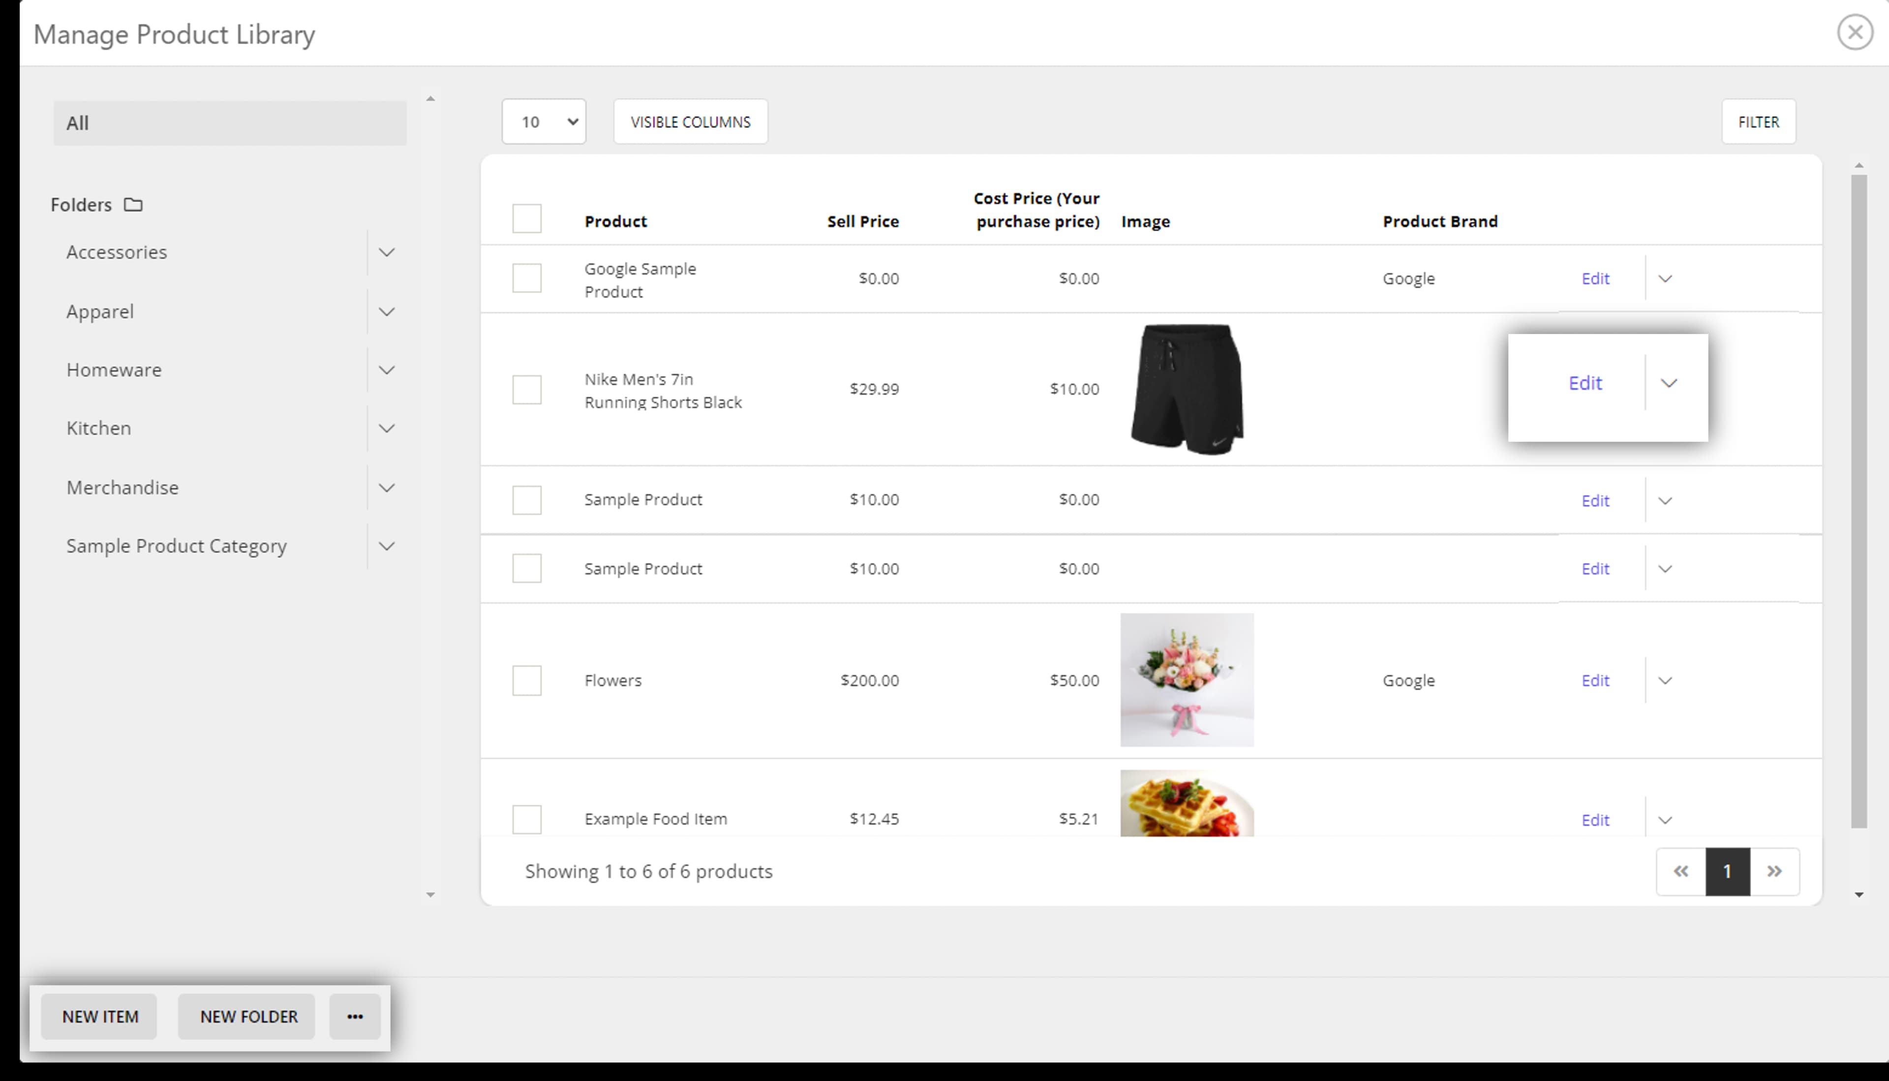The height and width of the screenshot is (1081, 1889).
Task: Expand the Apparel folder
Action: (x=387, y=311)
